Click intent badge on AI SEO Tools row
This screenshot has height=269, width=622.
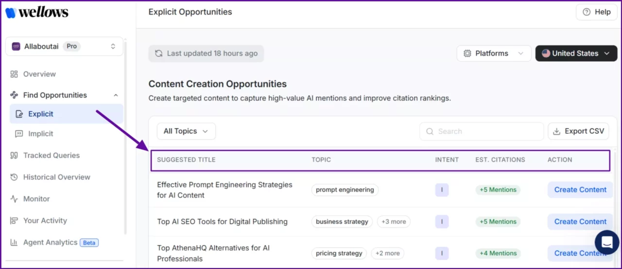tap(442, 222)
